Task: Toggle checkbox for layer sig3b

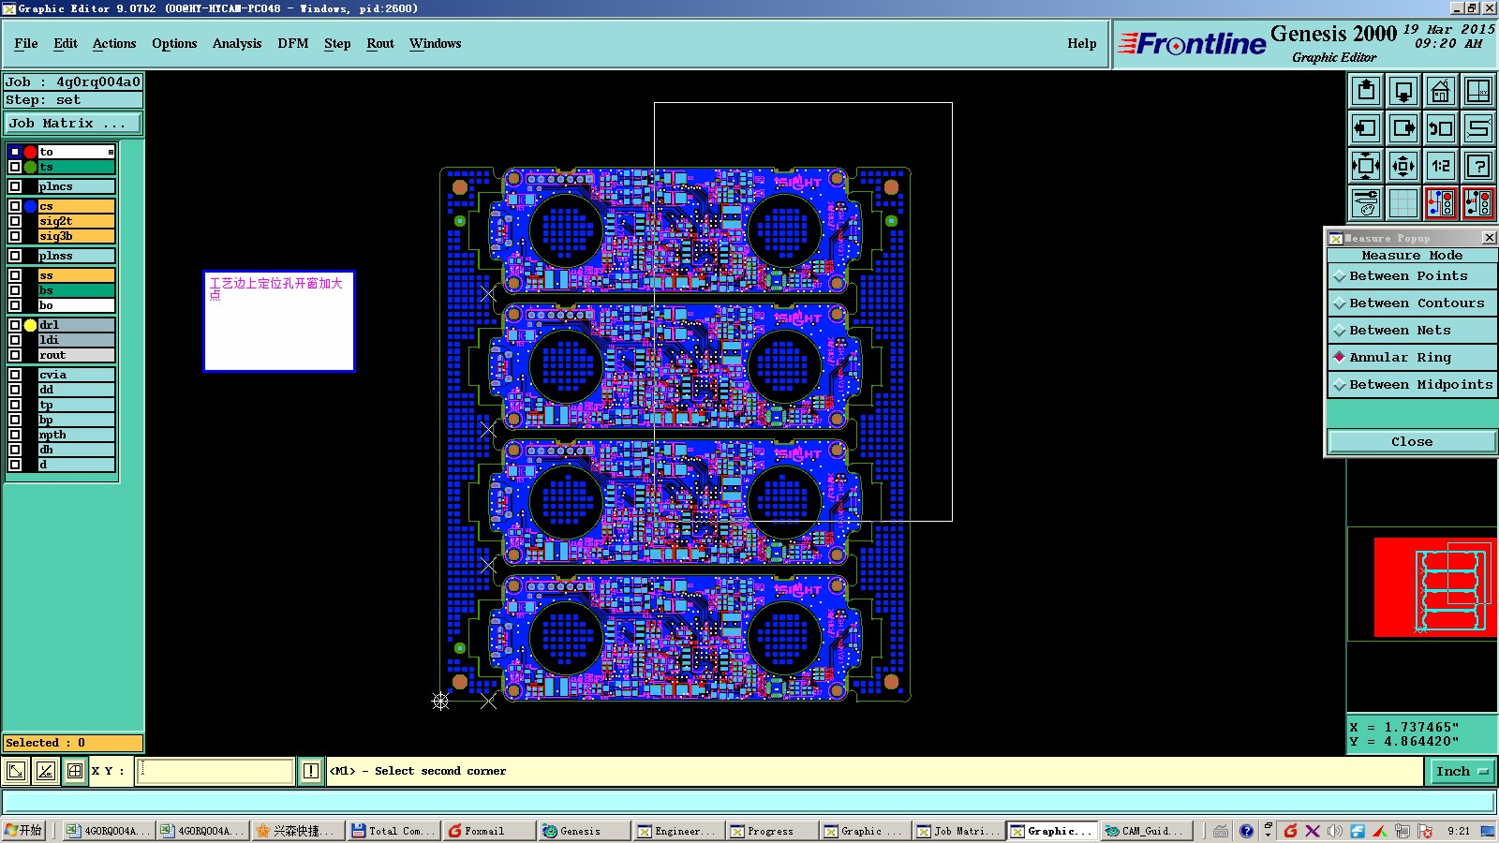Action: click(x=15, y=236)
